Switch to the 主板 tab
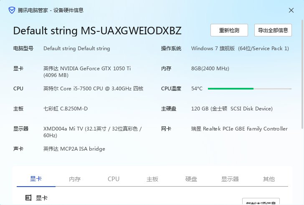The height and width of the screenshot is (205, 304). pyautogui.click(x=152, y=179)
